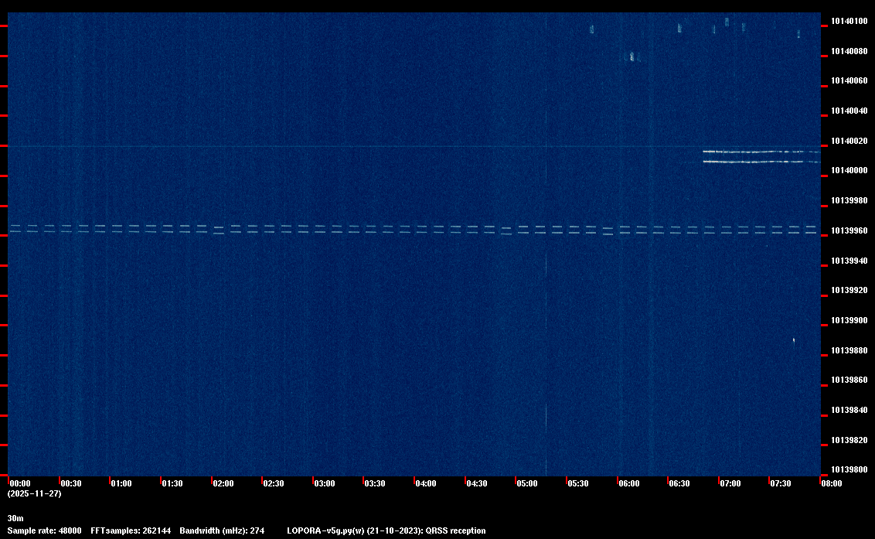The image size is (875, 539).
Task: Click the 02:30 time axis label
Action: [x=273, y=483]
